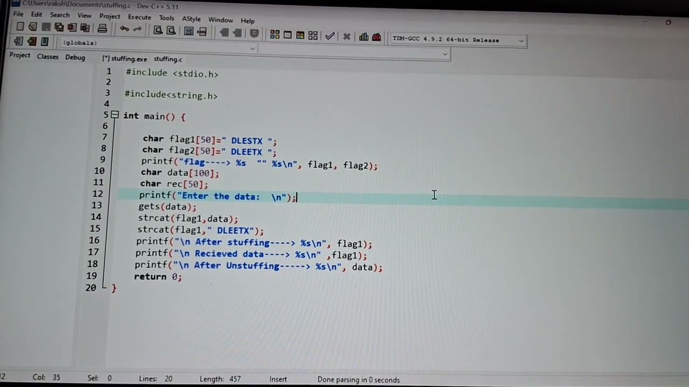Open the Help menu
Screen dimensions: 689x387
coord(248,21)
